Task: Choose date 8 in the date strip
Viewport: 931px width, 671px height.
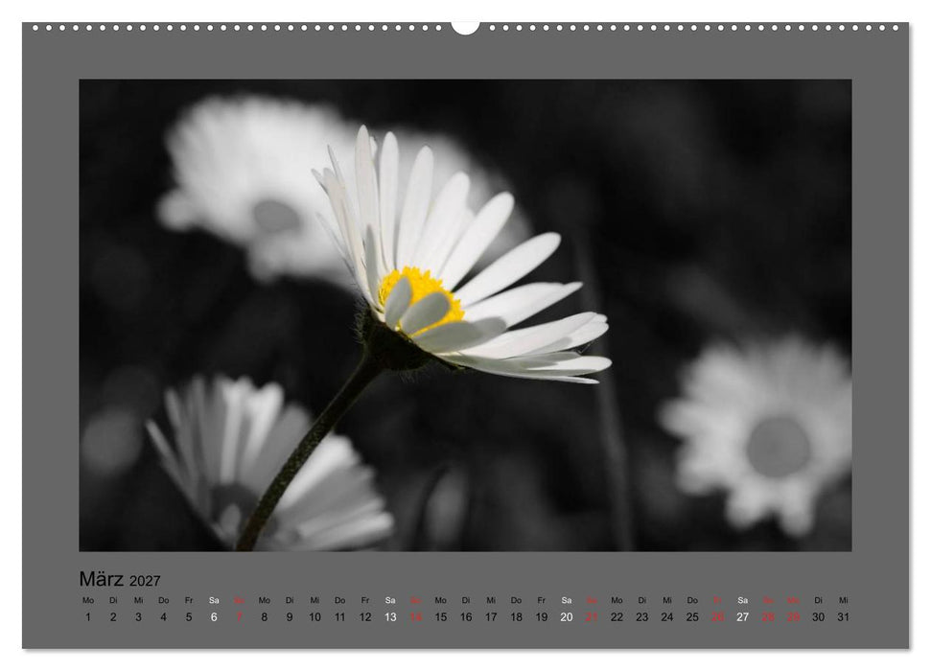Action: click(265, 617)
